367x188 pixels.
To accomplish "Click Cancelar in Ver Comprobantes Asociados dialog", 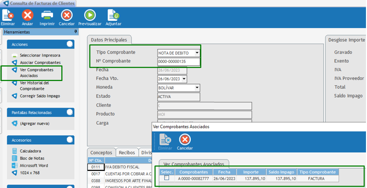I will click(x=185, y=142).
